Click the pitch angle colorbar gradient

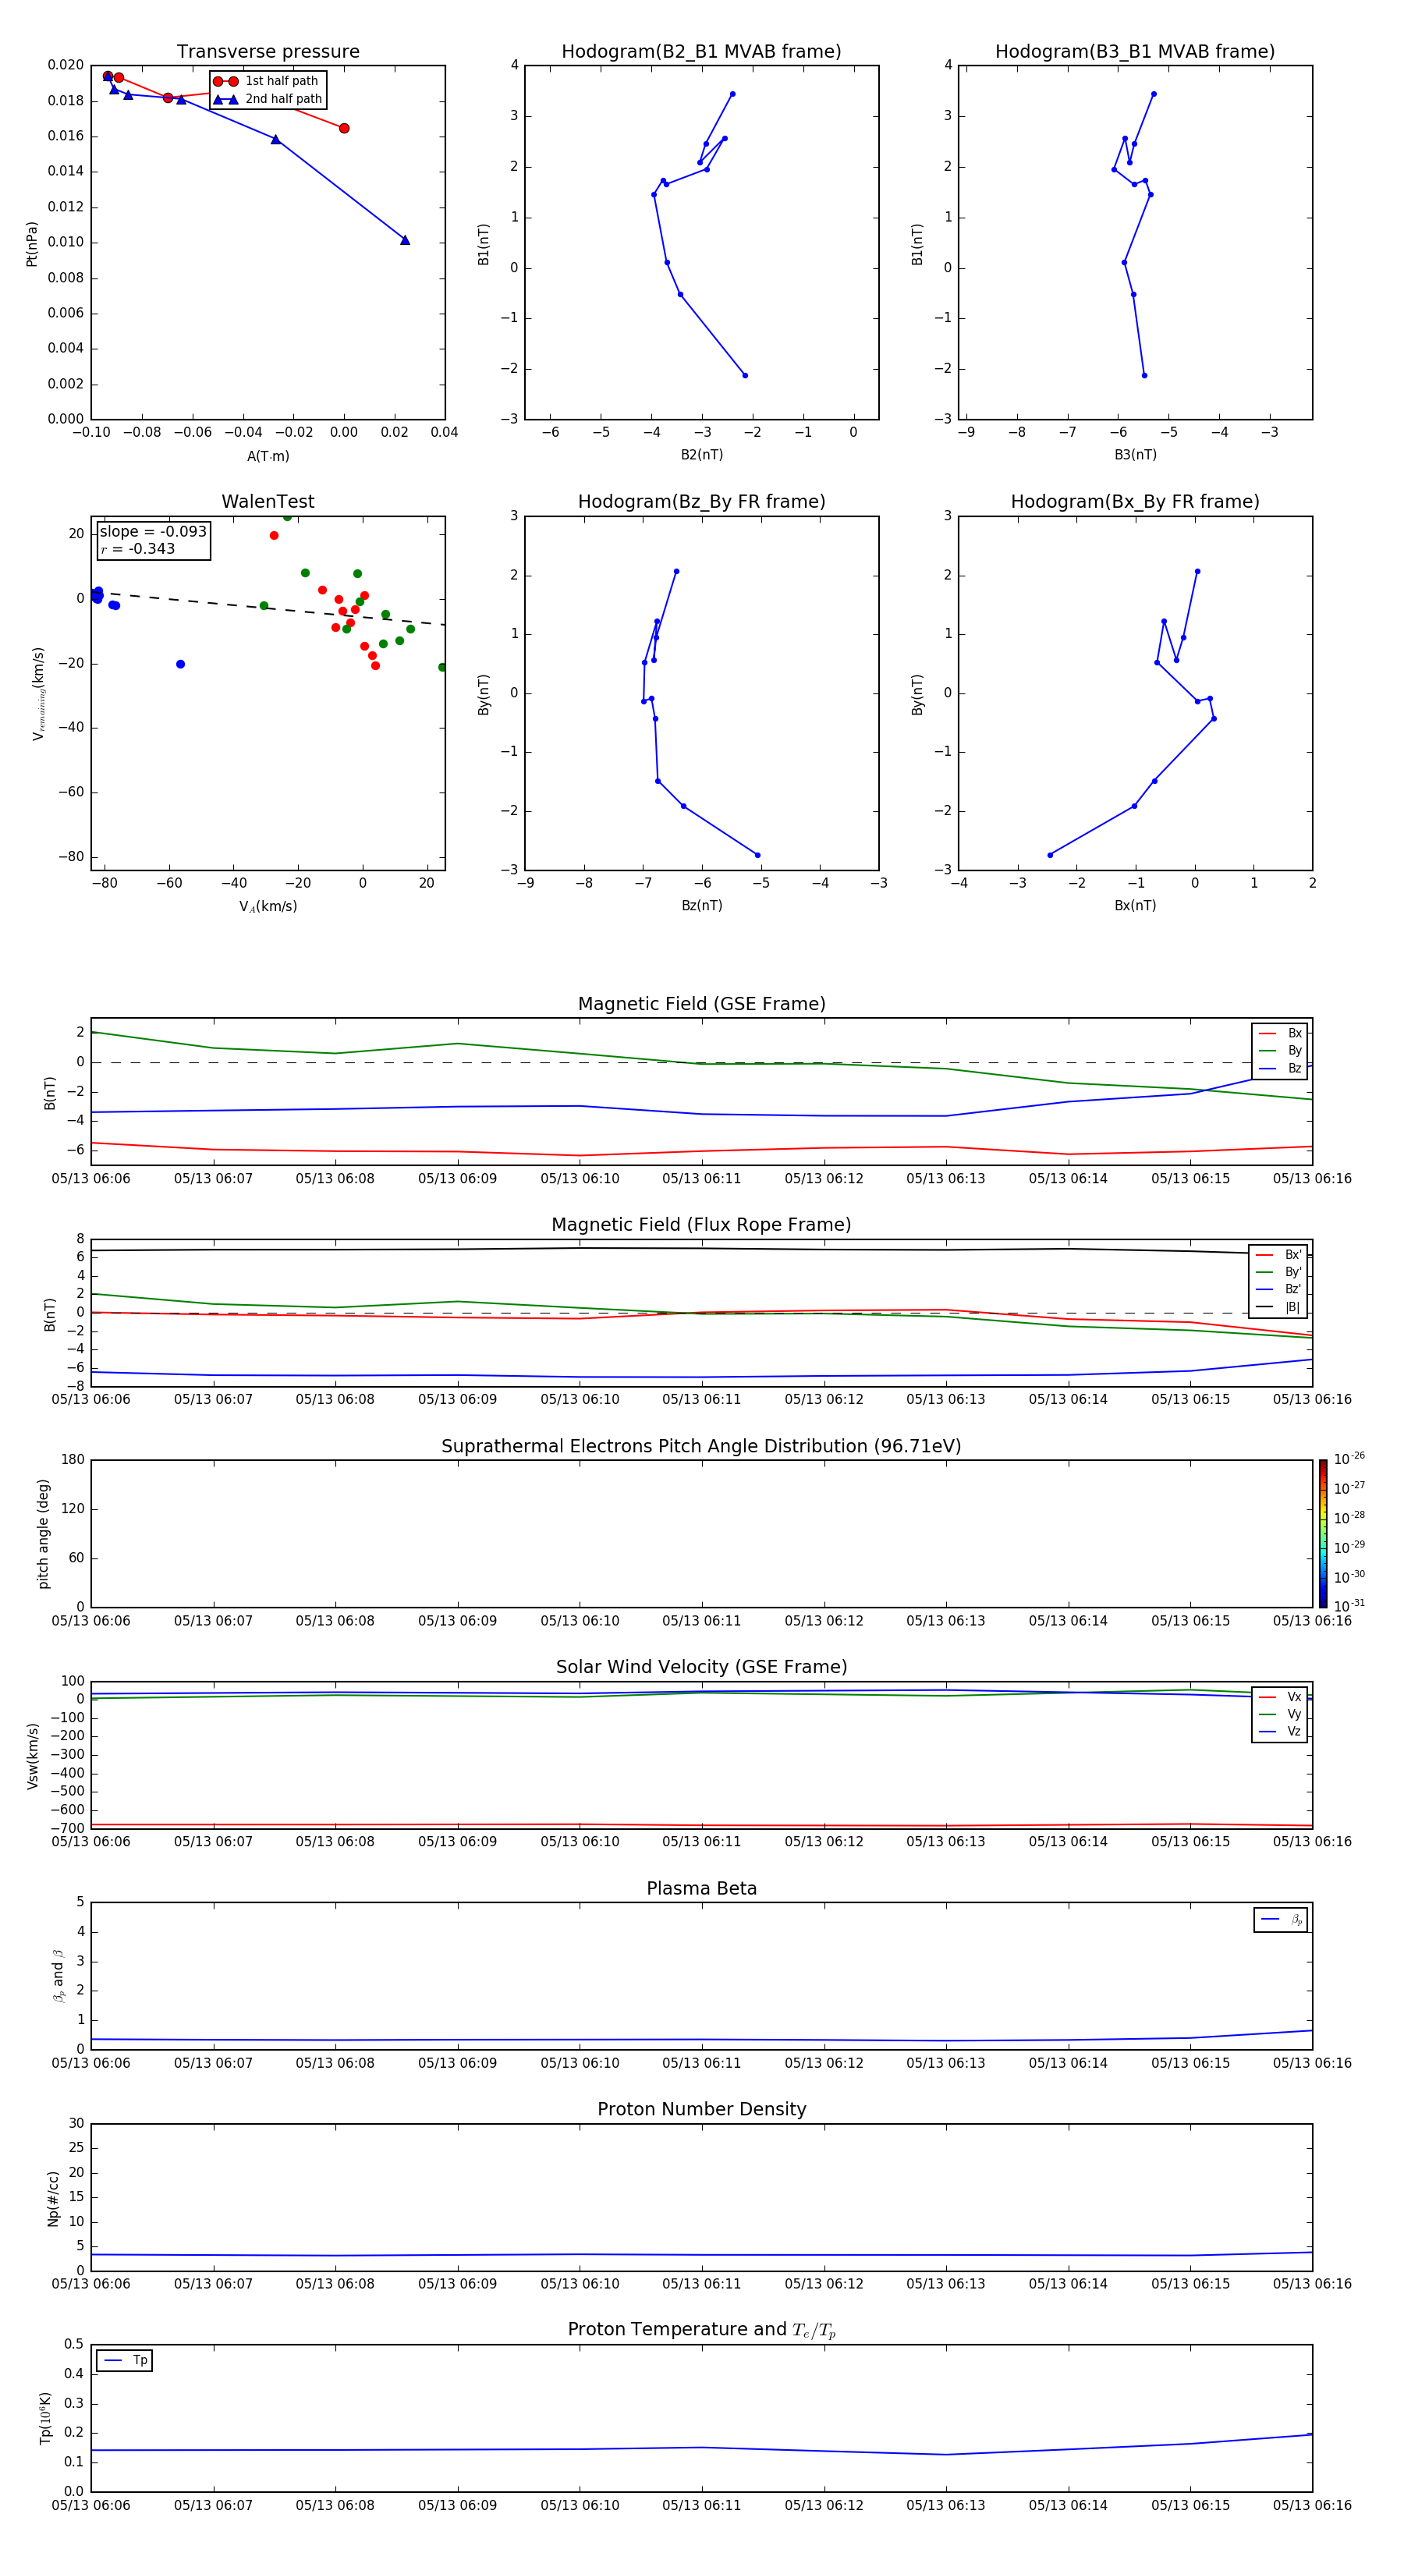click(1323, 1533)
